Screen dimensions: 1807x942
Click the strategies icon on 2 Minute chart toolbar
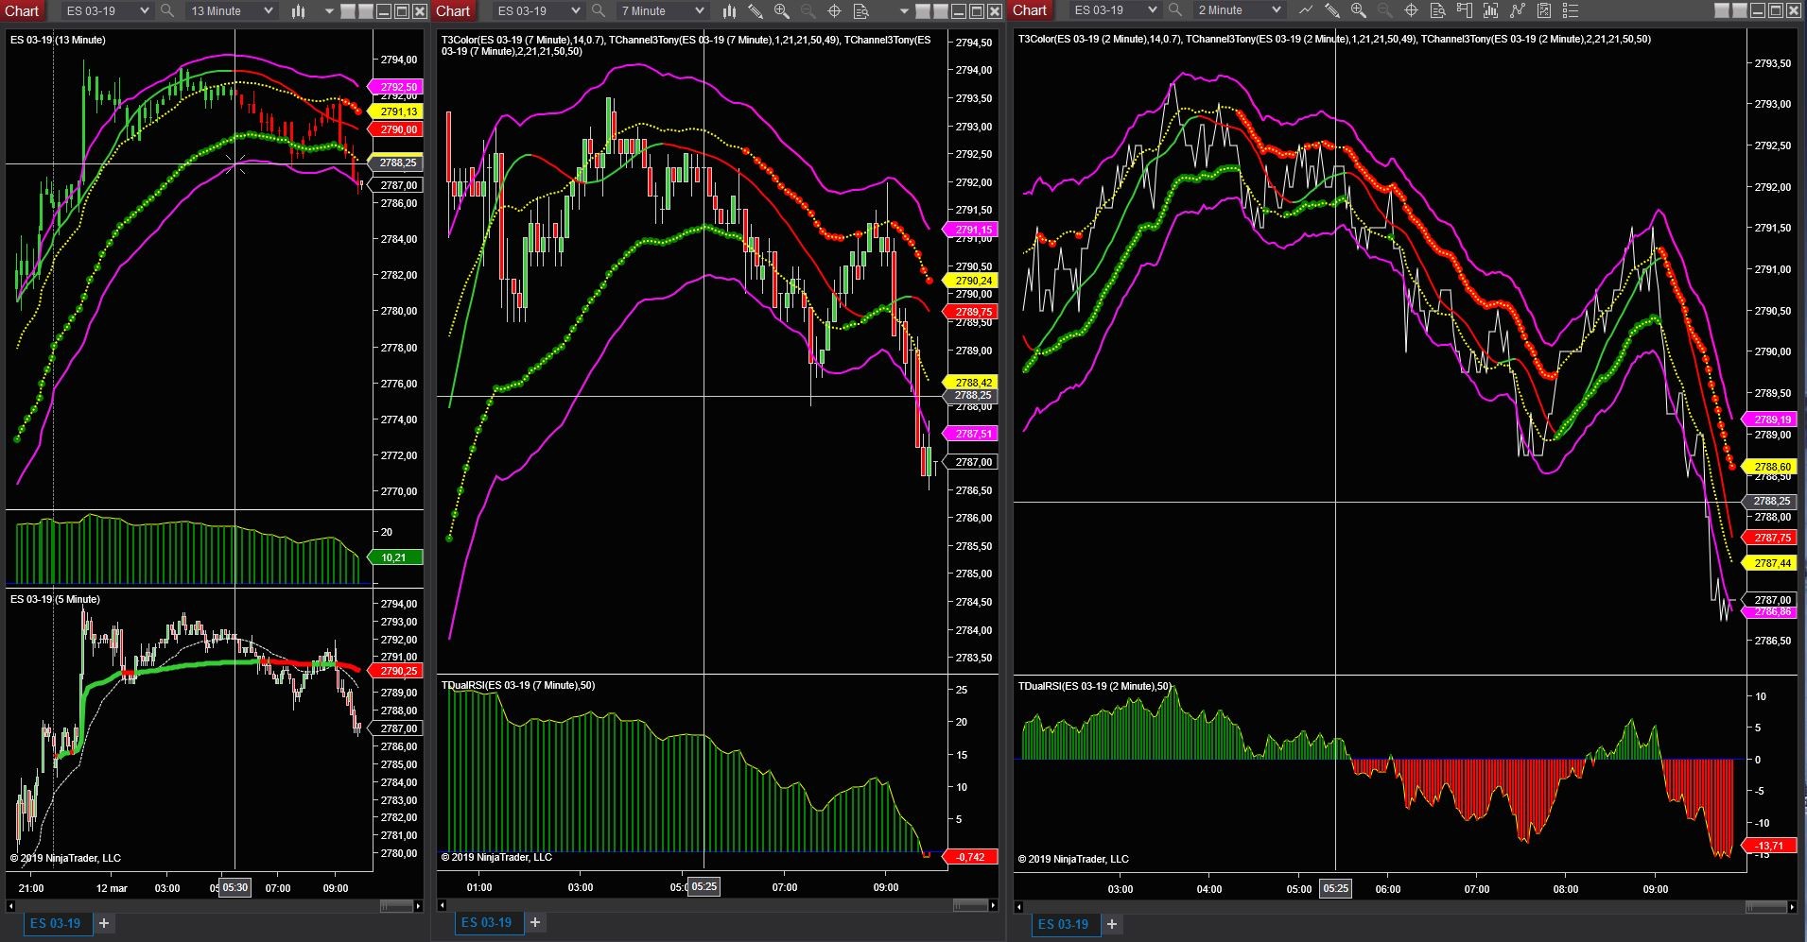tap(1519, 10)
